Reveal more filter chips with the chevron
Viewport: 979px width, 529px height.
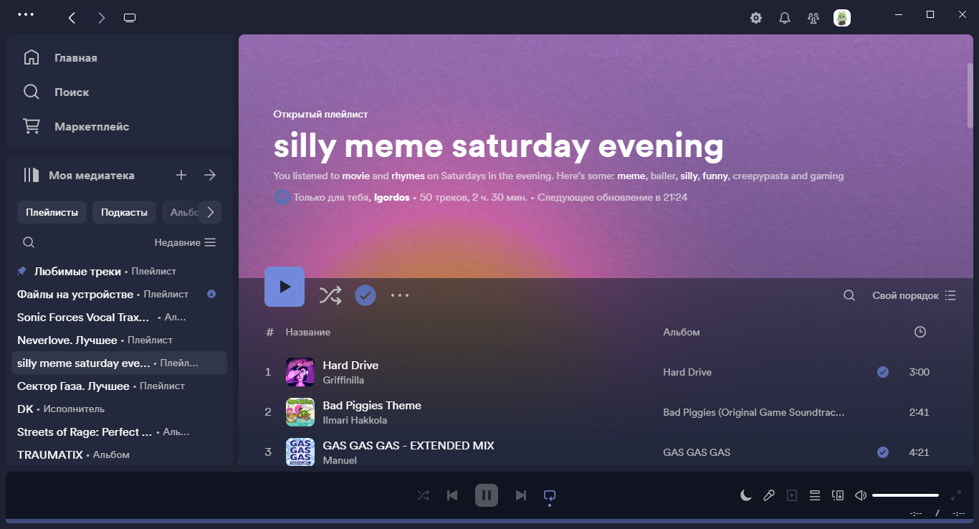(210, 212)
